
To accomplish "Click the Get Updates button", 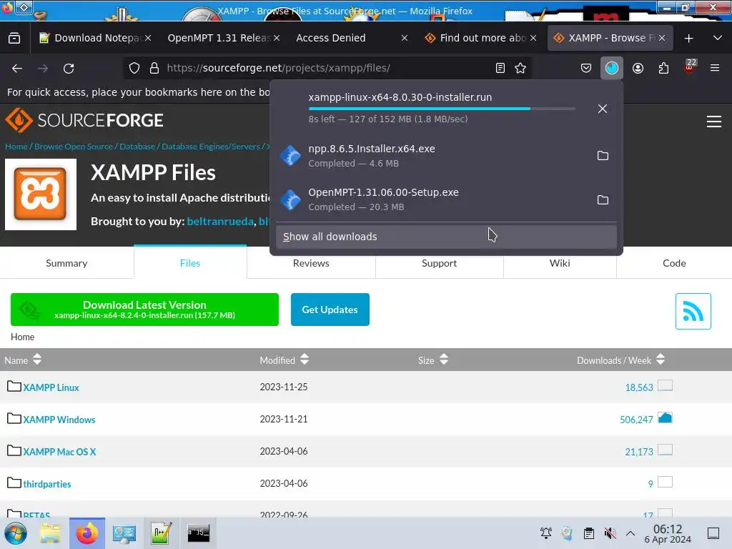I will pos(330,310).
